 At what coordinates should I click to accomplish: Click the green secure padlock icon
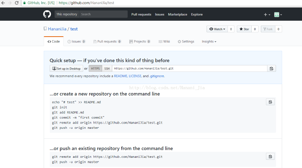click(24, 3)
